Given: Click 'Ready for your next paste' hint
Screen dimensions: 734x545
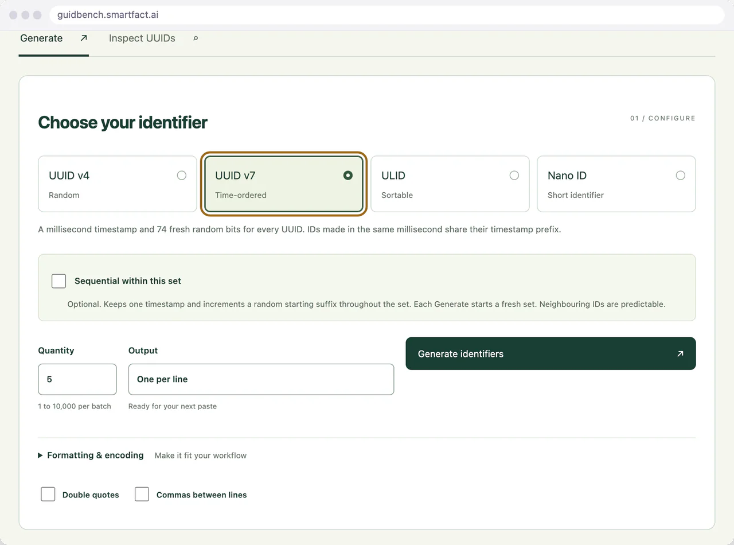Looking at the screenshot, I should (173, 406).
